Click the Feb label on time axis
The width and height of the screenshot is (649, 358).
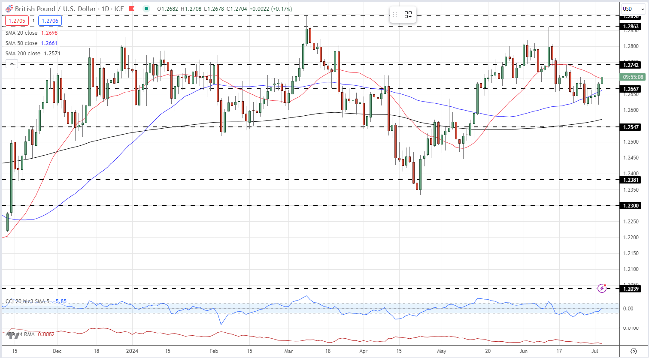click(x=214, y=351)
